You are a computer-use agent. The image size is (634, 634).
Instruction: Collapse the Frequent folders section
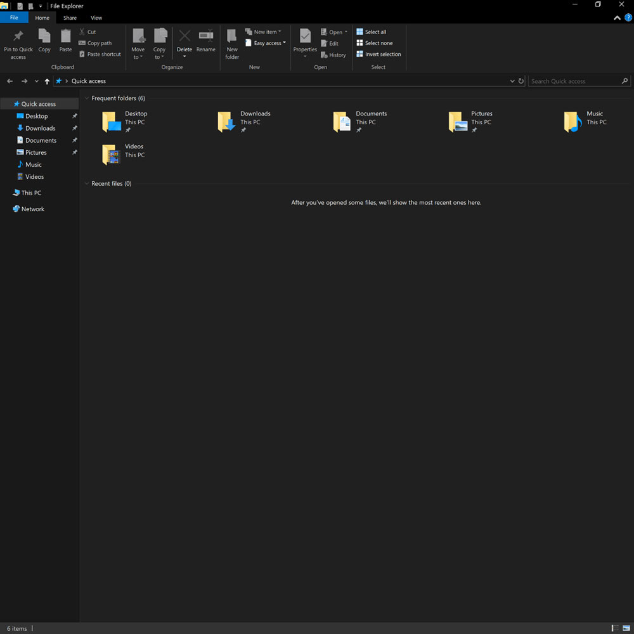pos(86,98)
